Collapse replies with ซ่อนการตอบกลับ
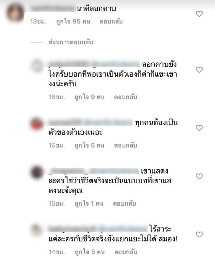This screenshot has height=259, width=215. (71, 42)
